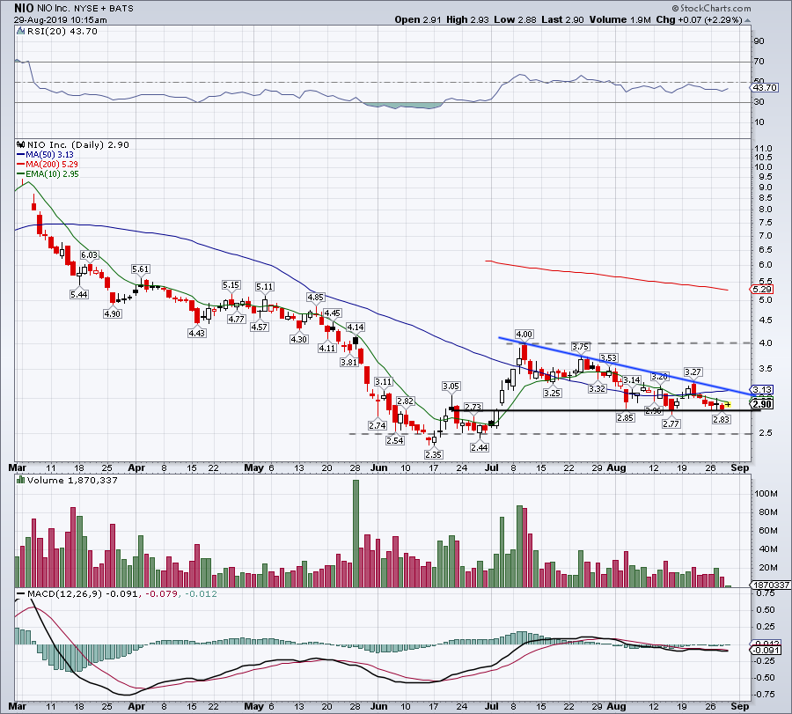Click the 5.44 price low annotation
Image resolution: width=792 pixels, height=714 pixels.
79,295
